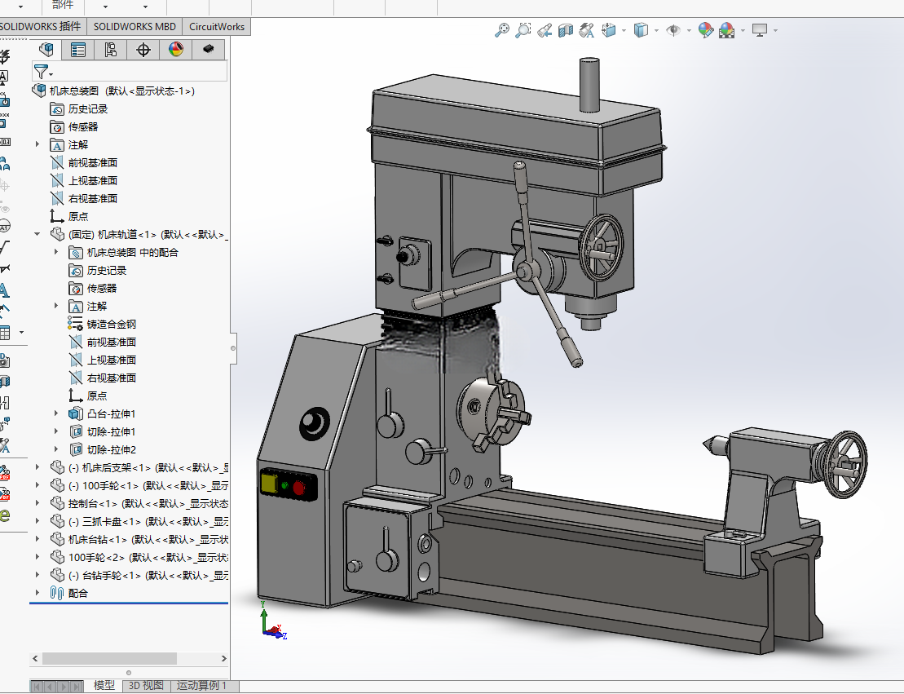Screen dimensions: 904x694
Task: Toggle the Hide/Show Items eye icon
Action: 672,30
